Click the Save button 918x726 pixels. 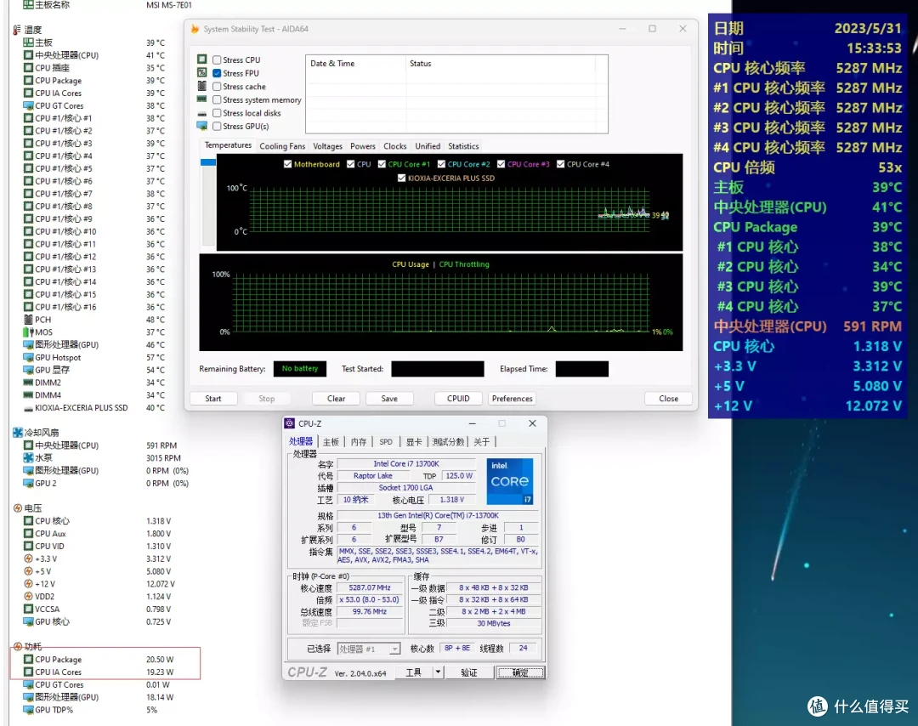[389, 398]
